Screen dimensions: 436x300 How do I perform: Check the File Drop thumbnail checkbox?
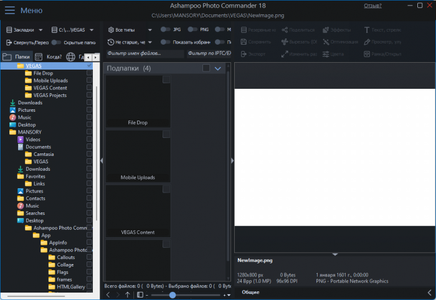(x=166, y=80)
